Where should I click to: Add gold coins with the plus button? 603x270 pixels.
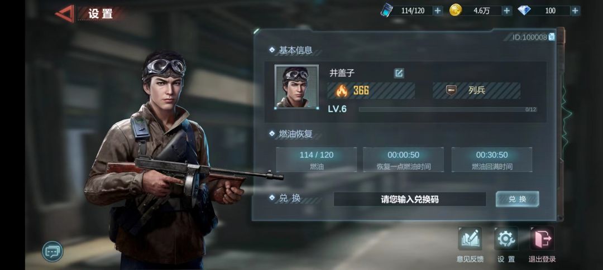click(x=507, y=11)
